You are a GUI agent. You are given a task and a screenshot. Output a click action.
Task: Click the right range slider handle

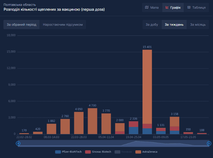[209, 143]
